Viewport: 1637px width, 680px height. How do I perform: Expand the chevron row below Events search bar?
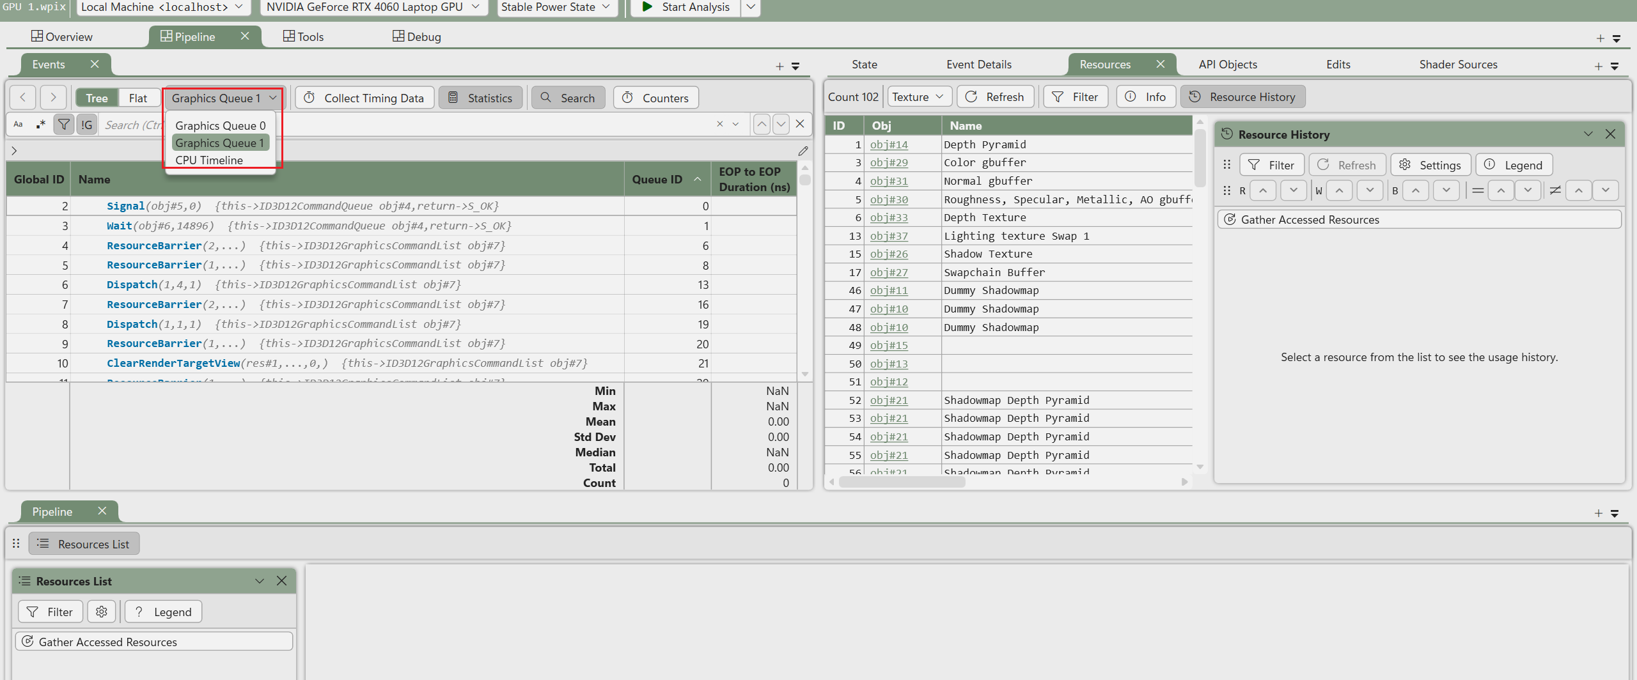(14, 151)
